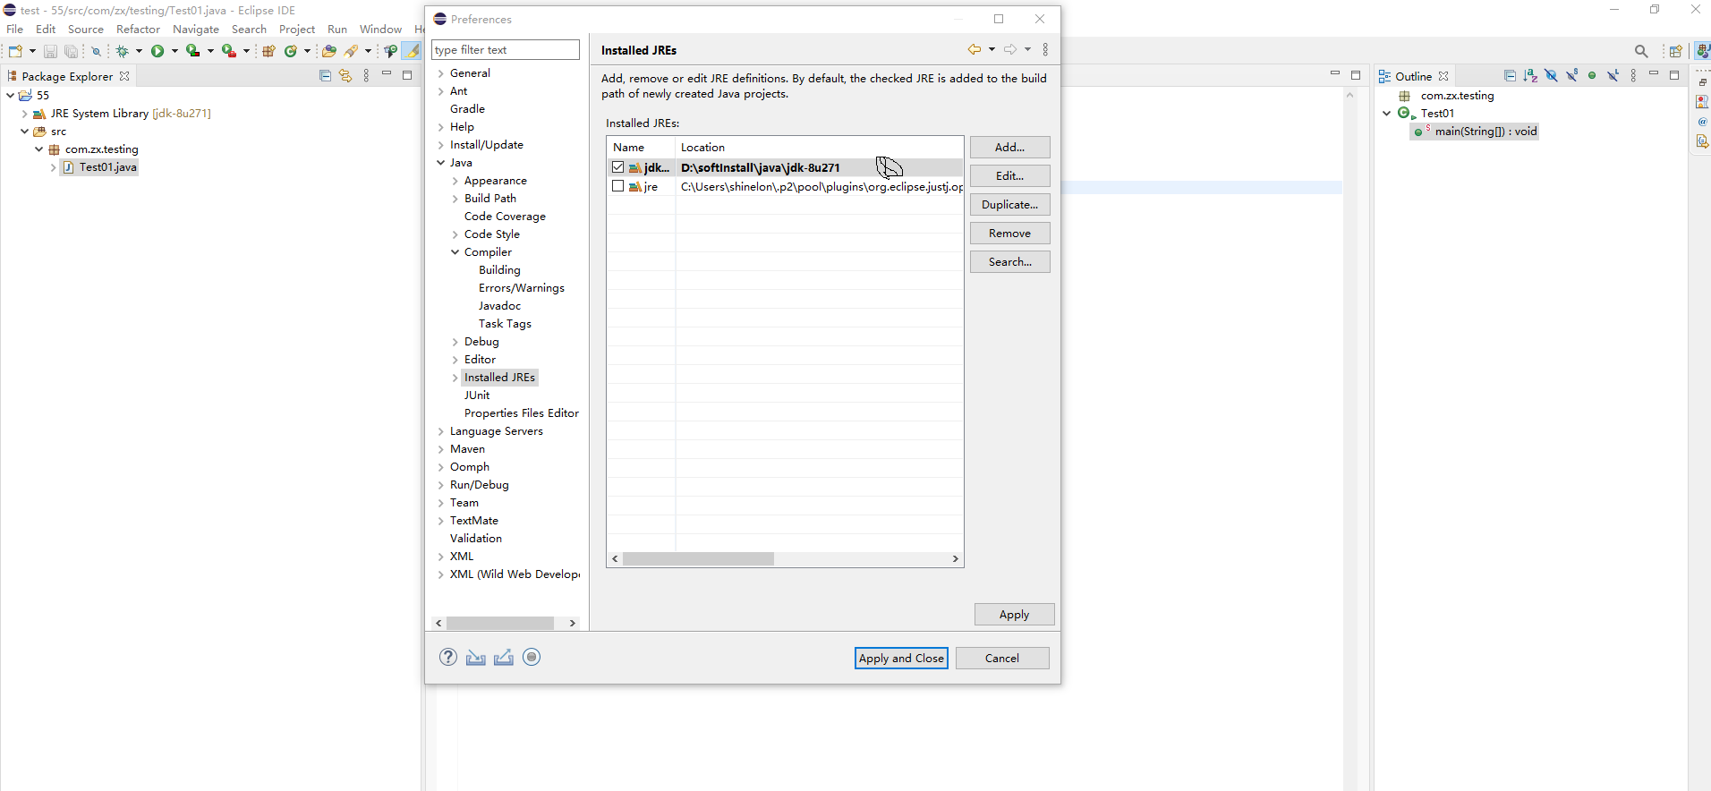Open the Run button dropdown arrow

[x=175, y=51]
